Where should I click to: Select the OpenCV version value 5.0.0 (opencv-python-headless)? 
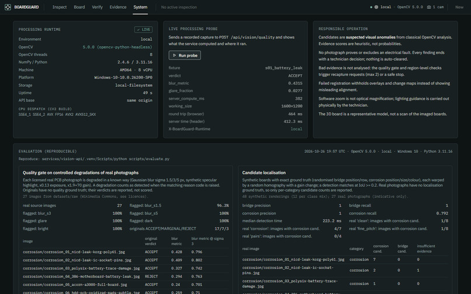tap(117, 47)
